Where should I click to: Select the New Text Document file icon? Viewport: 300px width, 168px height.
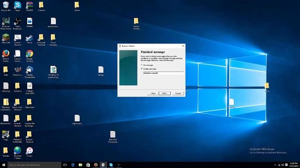pyautogui.click(x=112, y=137)
